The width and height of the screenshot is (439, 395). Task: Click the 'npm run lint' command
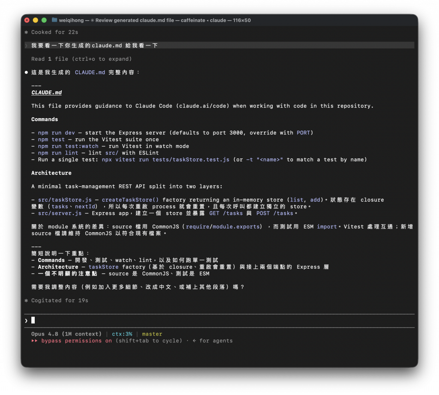coord(58,153)
